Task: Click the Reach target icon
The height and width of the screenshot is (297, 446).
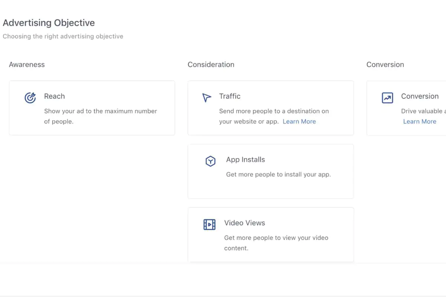Action: (30, 98)
